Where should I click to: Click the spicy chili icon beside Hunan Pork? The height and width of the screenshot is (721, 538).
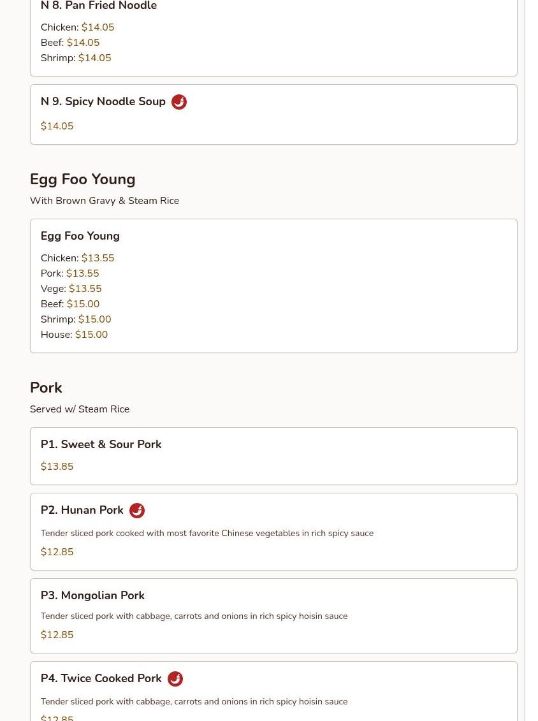[136, 511]
